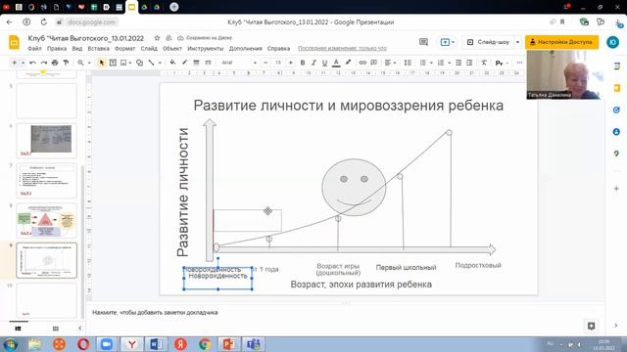Open the Слайд-шоу options dropdown arrow
This screenshot has height=352, width=627.
pos(517,42)
